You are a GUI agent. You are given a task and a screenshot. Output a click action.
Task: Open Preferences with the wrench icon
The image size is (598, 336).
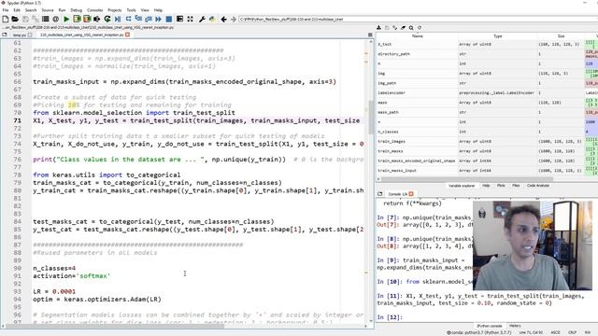[202, 19]
